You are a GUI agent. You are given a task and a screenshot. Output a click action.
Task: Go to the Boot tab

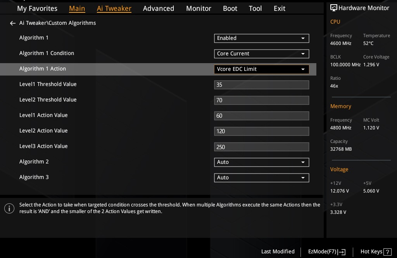(230, 9)
